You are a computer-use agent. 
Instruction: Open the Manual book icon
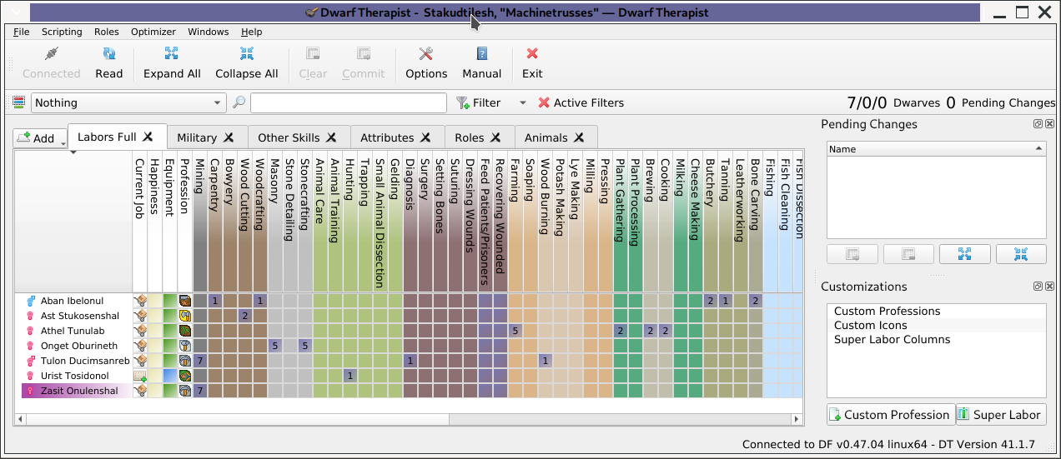coord(481,54)
